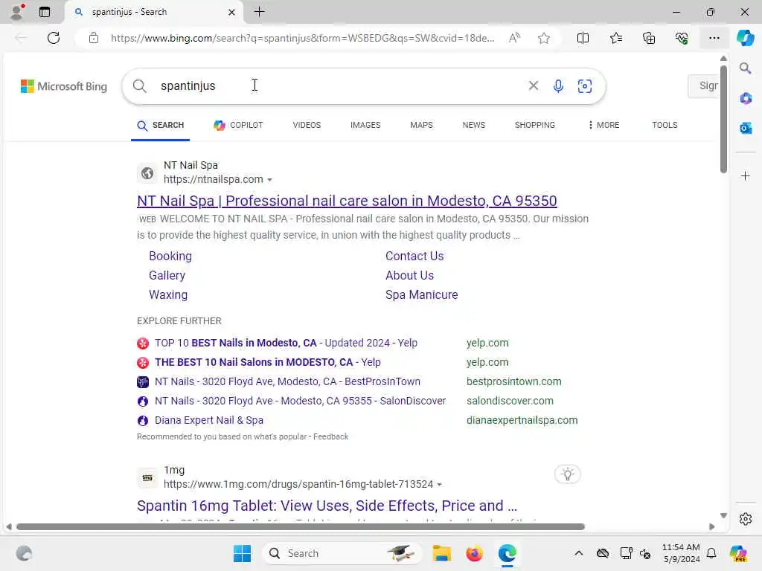Click the Windows taskbar Search box
762x571 pixels.
342,553
